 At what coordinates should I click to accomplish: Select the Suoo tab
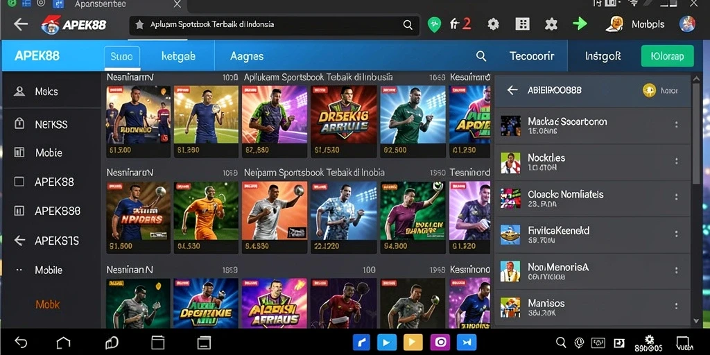[x=122, y=57]
